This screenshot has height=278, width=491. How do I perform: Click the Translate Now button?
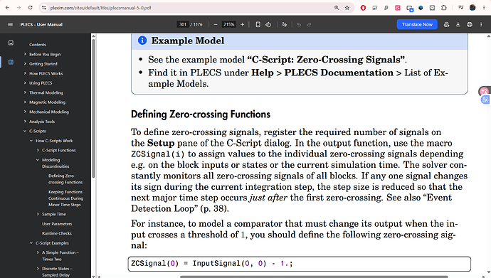417,24
